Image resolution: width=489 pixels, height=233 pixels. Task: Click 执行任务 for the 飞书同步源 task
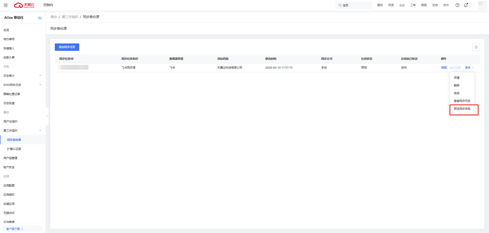click(455, 68)
